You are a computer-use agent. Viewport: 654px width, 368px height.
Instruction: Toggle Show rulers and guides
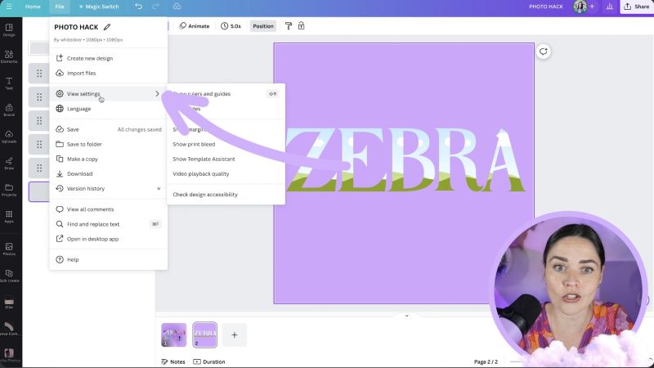226,94
